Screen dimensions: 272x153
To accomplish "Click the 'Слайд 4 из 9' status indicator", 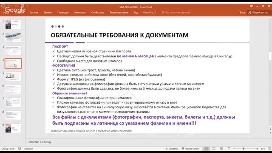I will (8, 149).
